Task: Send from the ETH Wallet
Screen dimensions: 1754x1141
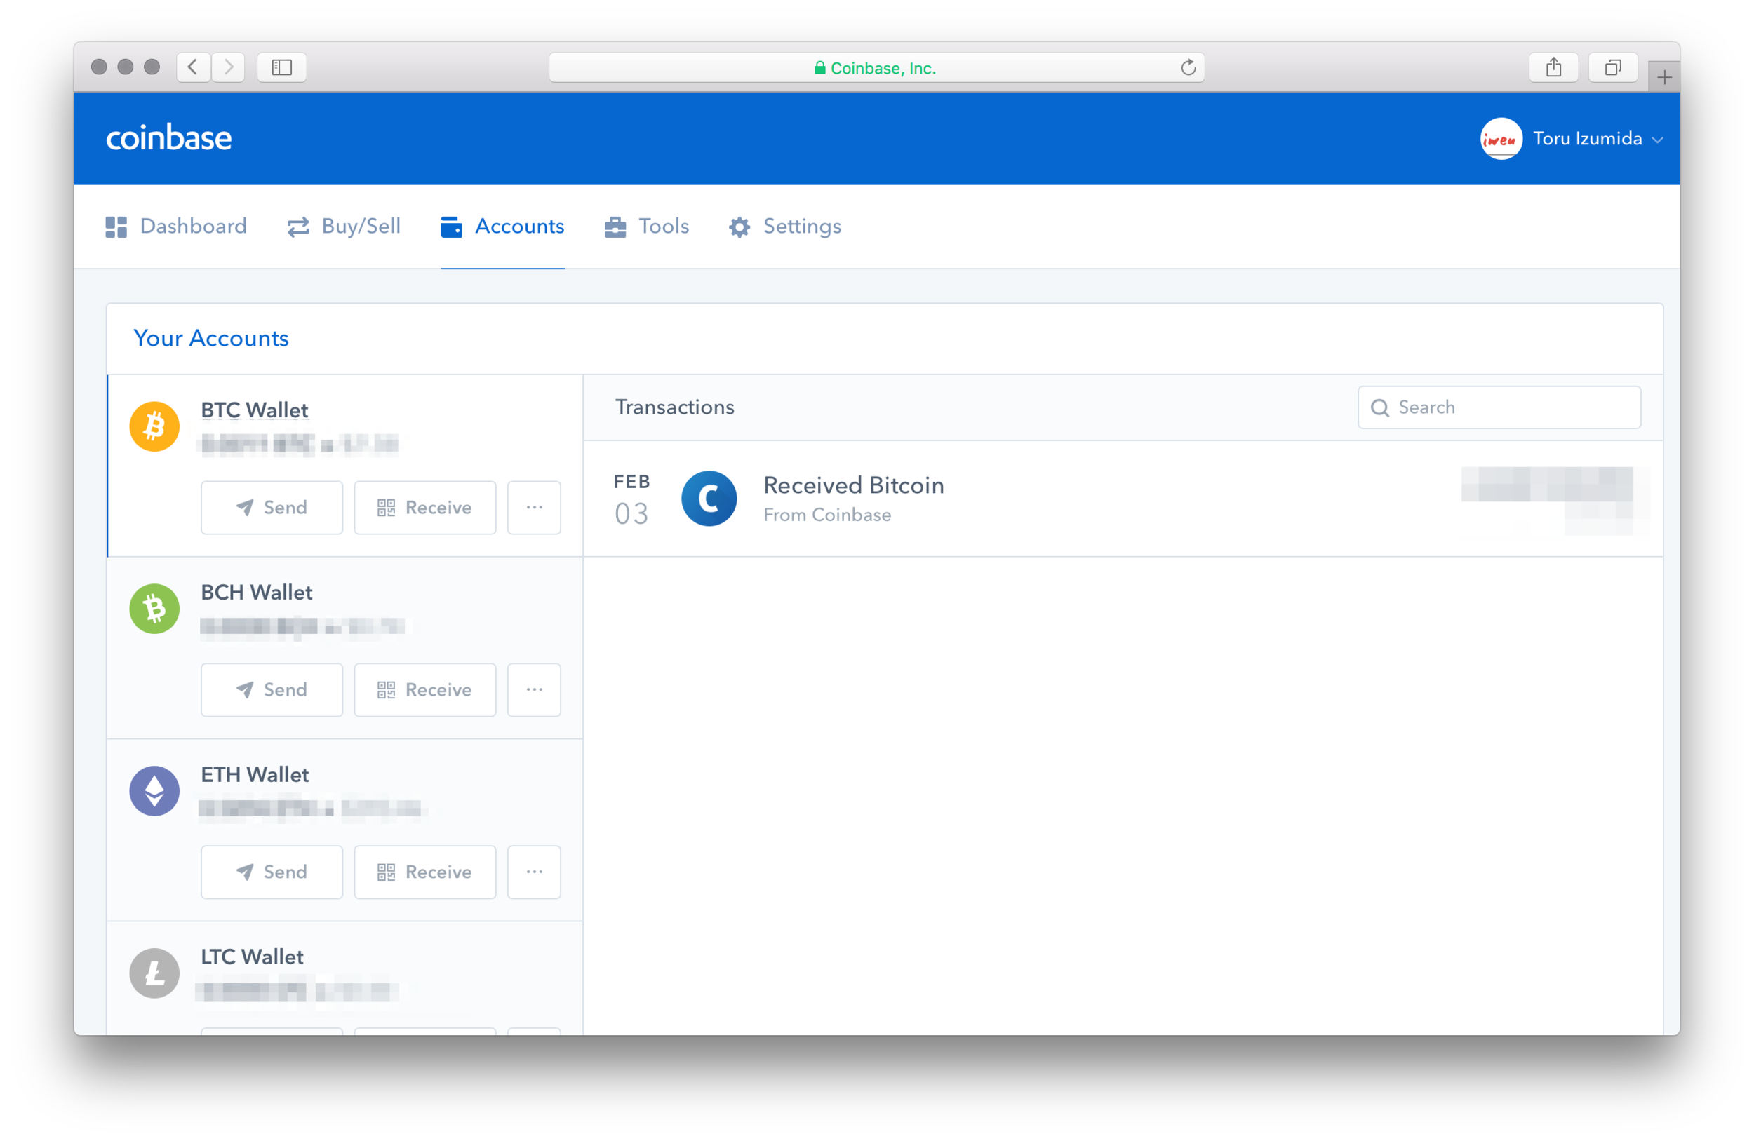Action: (x=272, y=872)
